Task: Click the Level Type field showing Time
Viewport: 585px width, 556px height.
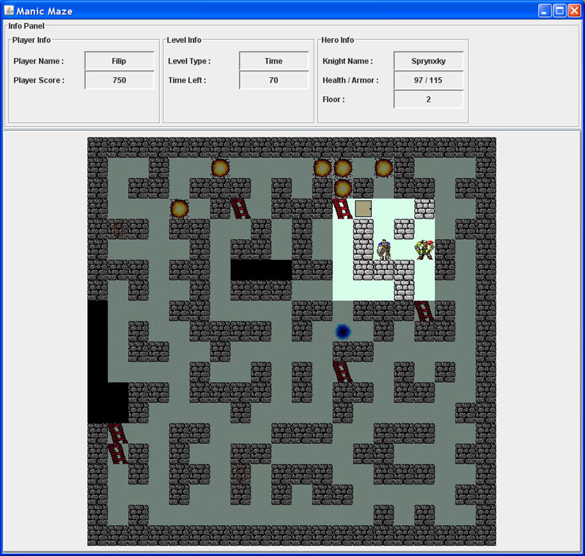Action: (274, 61)
